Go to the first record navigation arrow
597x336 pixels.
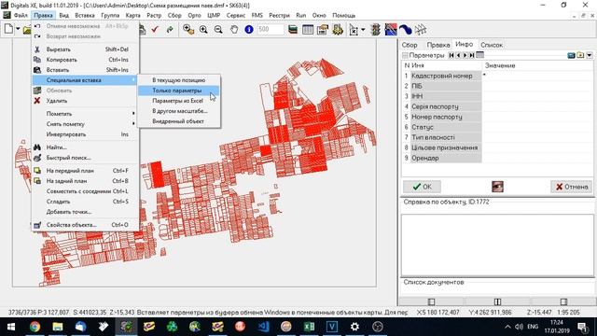tap(451, 56)
